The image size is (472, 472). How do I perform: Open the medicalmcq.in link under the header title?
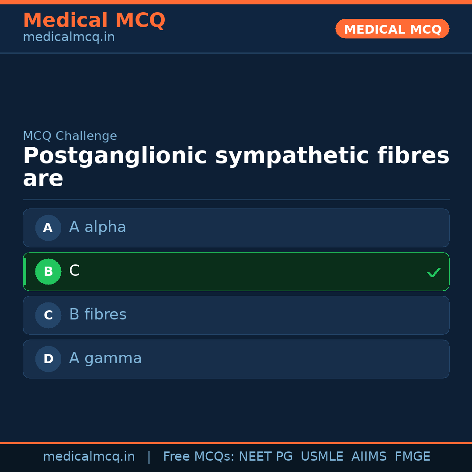point(69,37)
